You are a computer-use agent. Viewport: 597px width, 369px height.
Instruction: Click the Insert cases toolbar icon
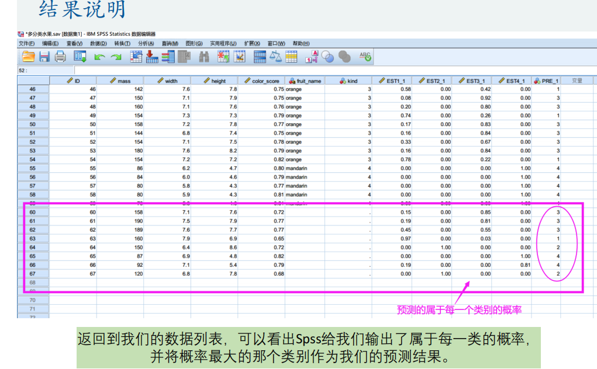tap(223, 57)
